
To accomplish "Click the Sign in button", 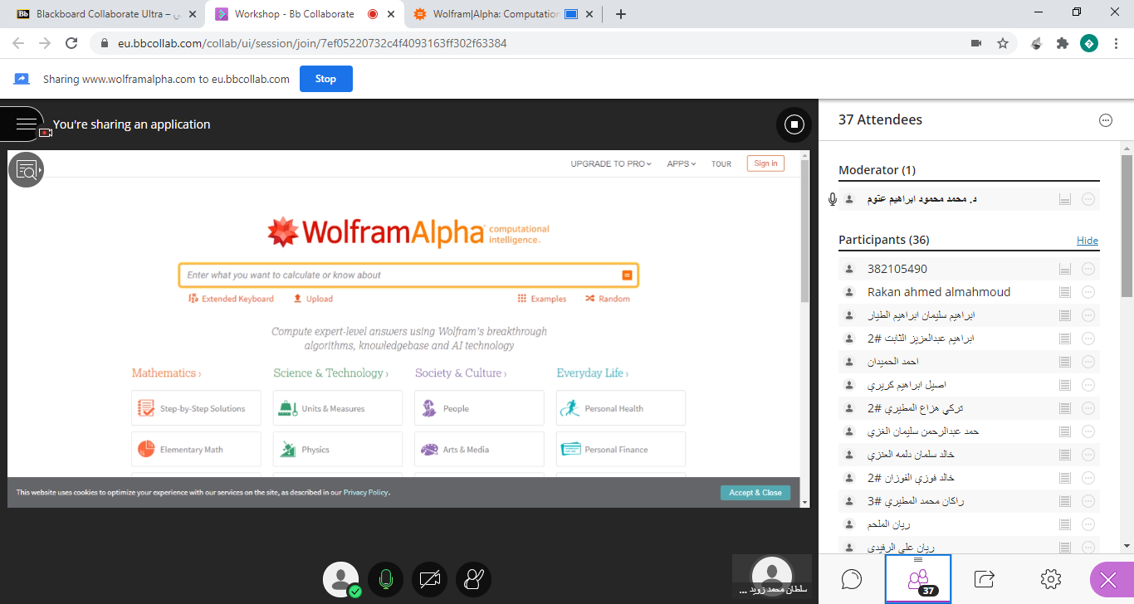I will 765,163.
